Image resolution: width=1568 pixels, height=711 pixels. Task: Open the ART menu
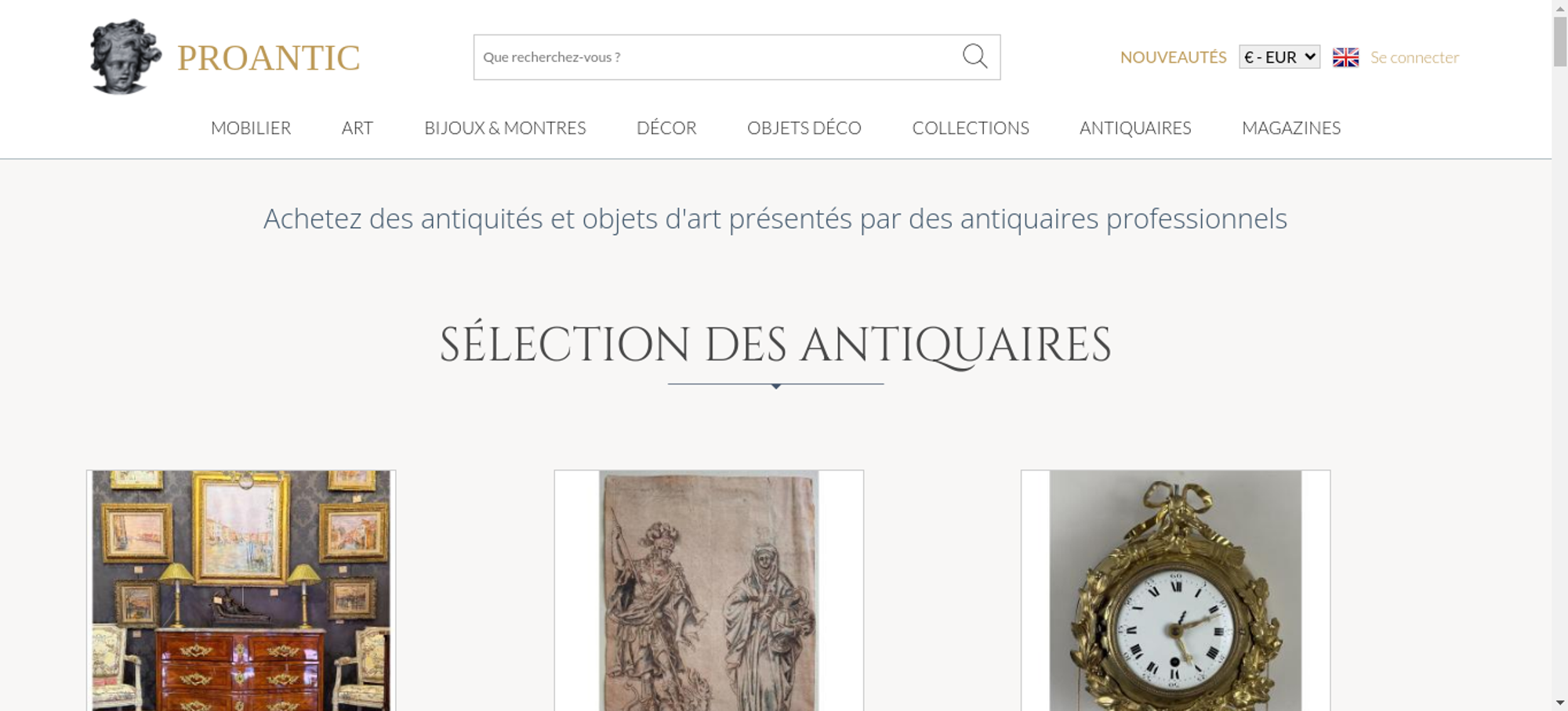358,128
